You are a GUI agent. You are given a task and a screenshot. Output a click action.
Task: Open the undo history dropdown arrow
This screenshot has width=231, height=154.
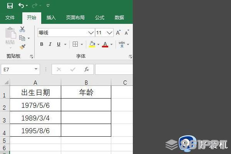click(27, 6)
